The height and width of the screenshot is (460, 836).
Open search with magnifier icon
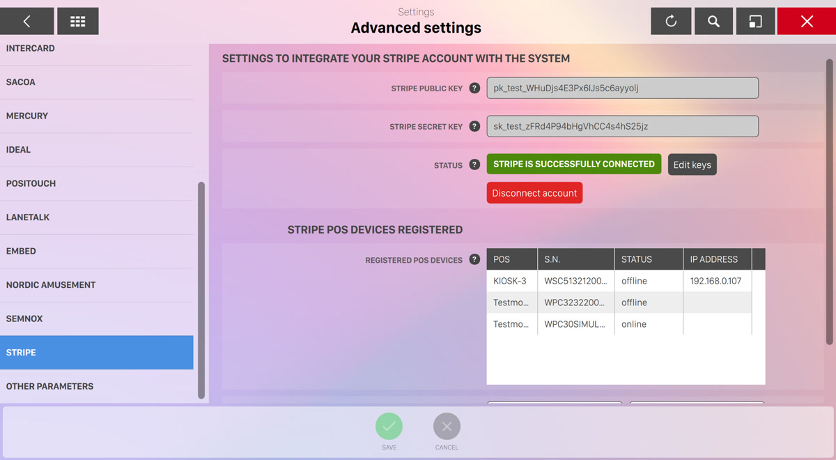(x=713, y=22)
